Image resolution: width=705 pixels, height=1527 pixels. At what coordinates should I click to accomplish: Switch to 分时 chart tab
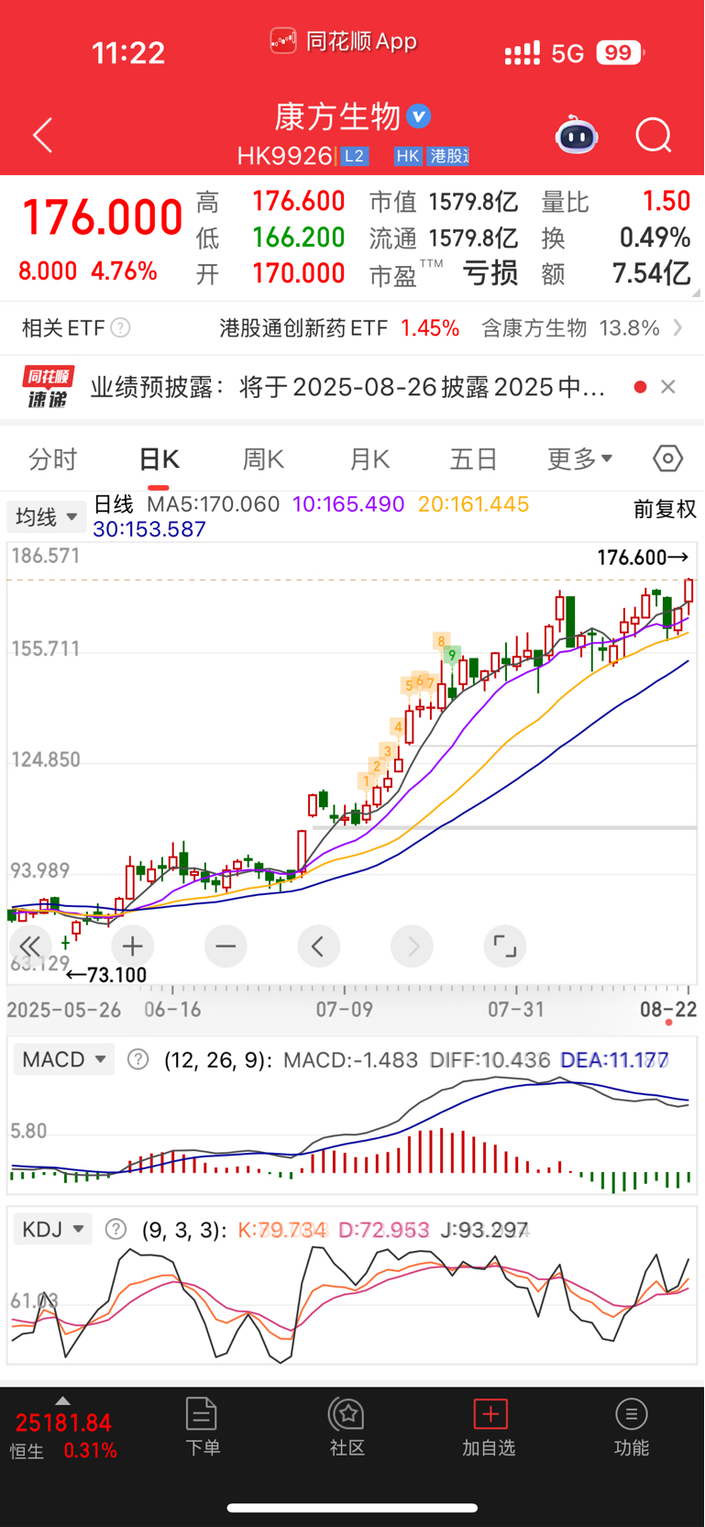53,459
